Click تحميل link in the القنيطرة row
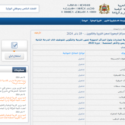 pos(81,75)
